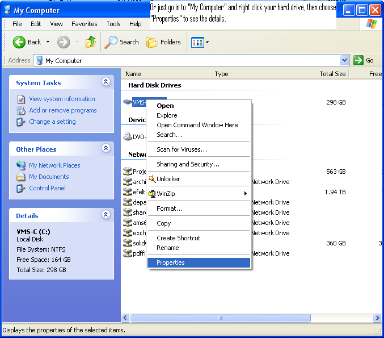Open the Favorites menu

pos(84,24)
